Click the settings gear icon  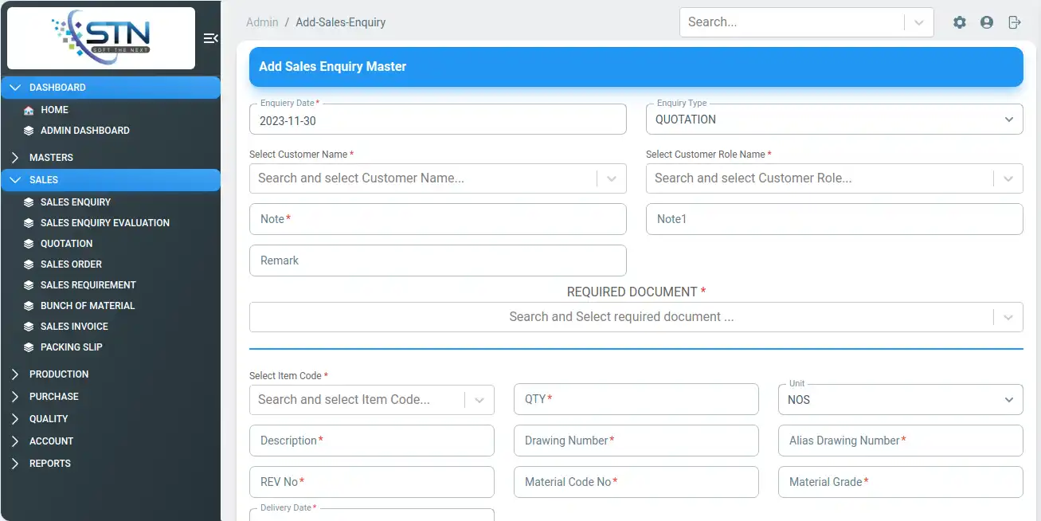[x=960, y=22]
